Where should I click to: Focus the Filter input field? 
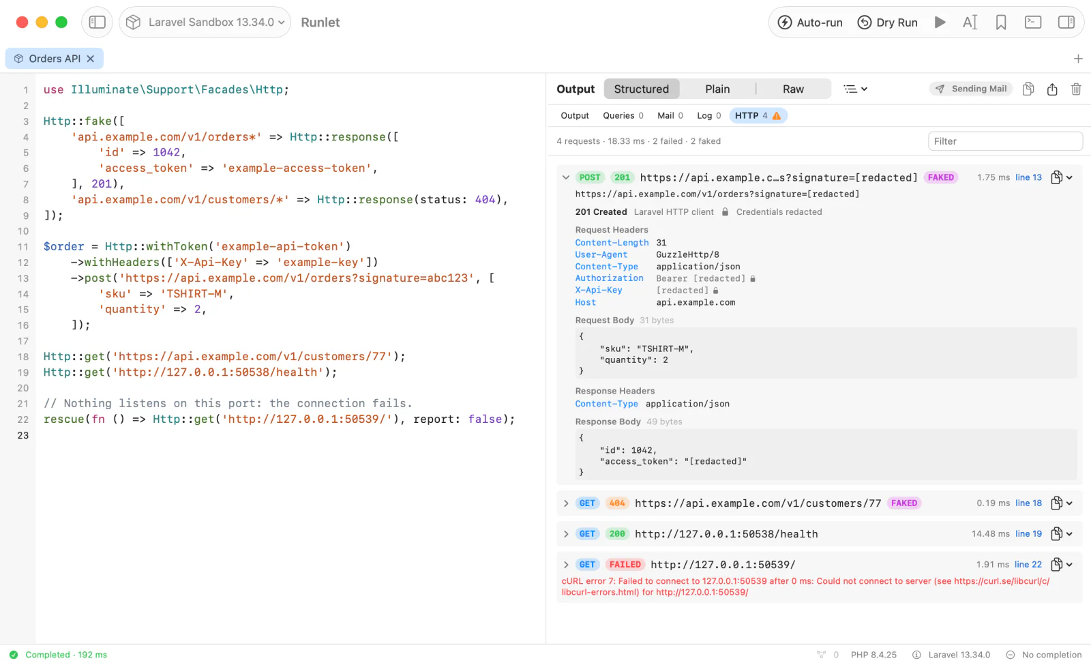pos(1005,141)
